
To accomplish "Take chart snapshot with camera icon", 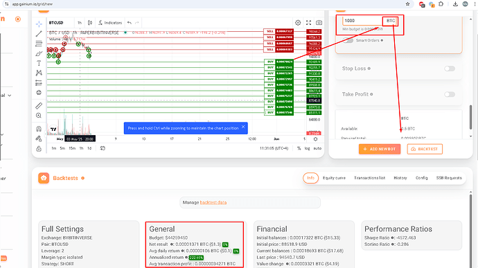I will pyautogui.click(x=319, y=23).
